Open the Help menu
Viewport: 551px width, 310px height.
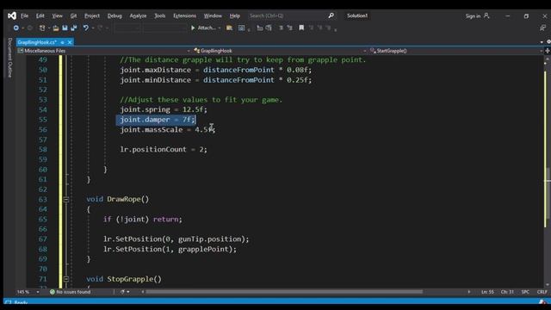pyautogui.click(x=234, y=15)
